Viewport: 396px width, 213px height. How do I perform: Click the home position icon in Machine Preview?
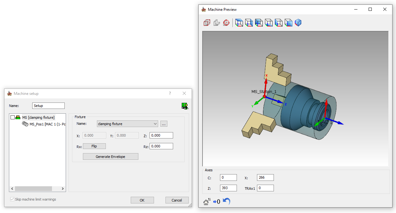(207, 202)
